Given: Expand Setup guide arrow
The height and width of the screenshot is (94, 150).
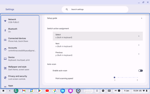Looking at the screenshot, I should [142, 18].
